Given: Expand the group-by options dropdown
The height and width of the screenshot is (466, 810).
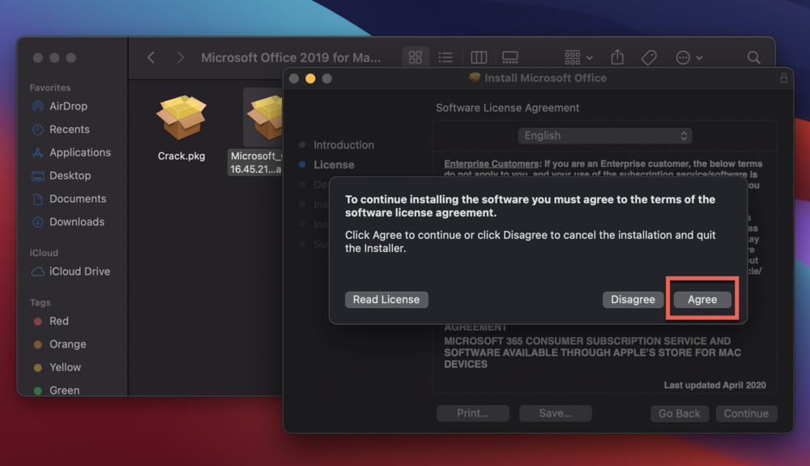Looking at the screenshot, I should coord(578,58).
